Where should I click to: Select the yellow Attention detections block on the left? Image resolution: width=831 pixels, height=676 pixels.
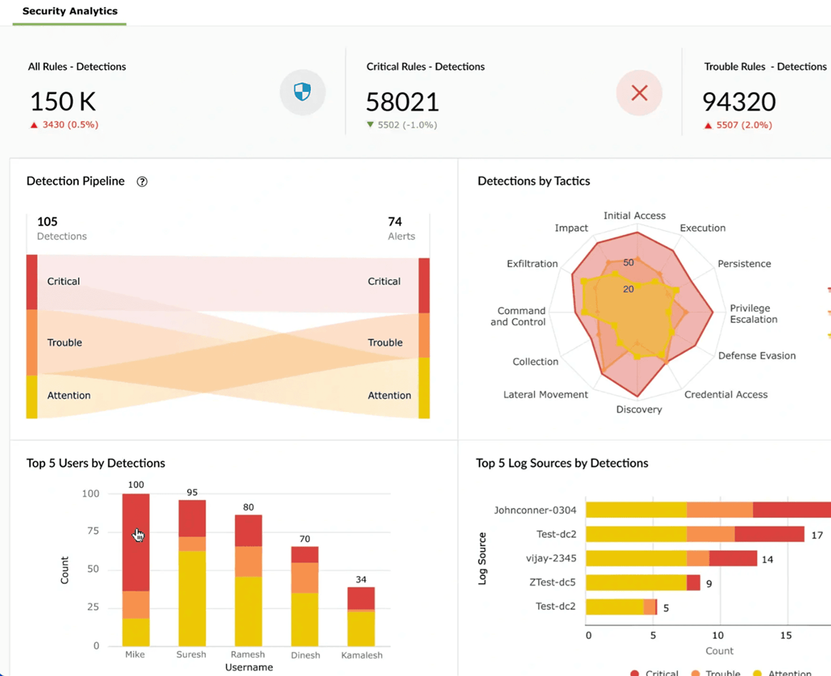(32, 397)
